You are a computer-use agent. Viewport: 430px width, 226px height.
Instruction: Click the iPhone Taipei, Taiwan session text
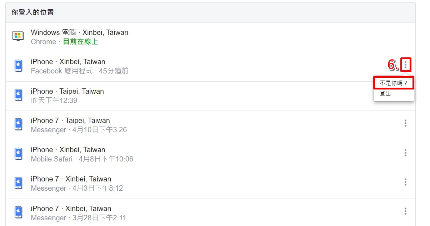point(67,91)
